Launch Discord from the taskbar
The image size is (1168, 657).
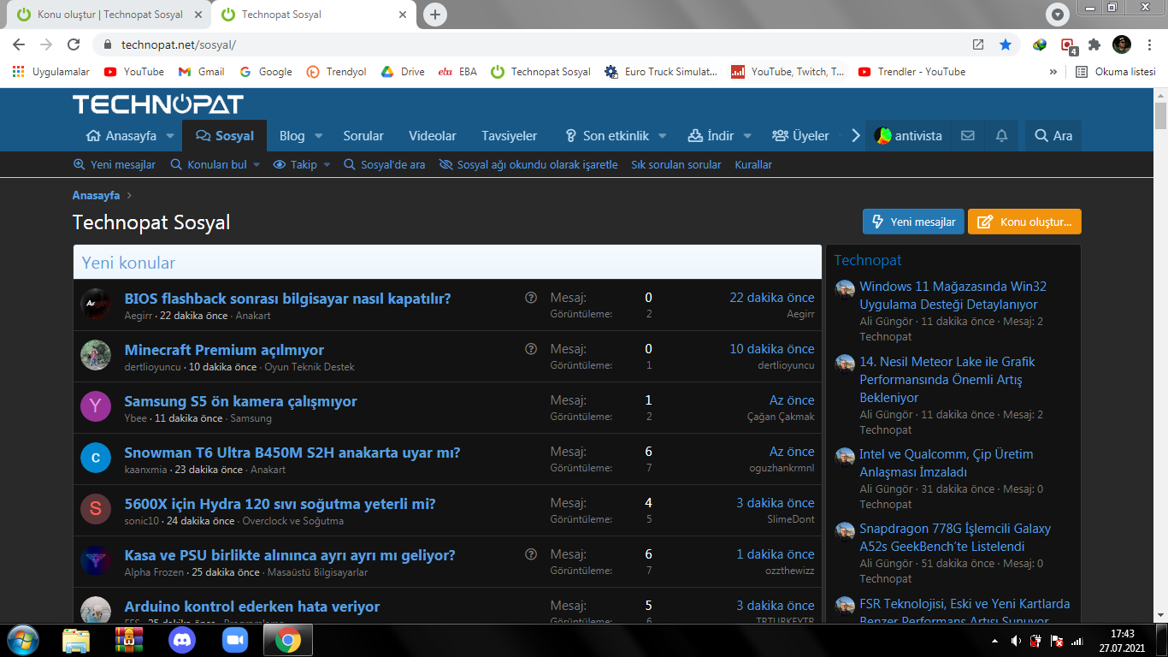(x=182, y=640)
